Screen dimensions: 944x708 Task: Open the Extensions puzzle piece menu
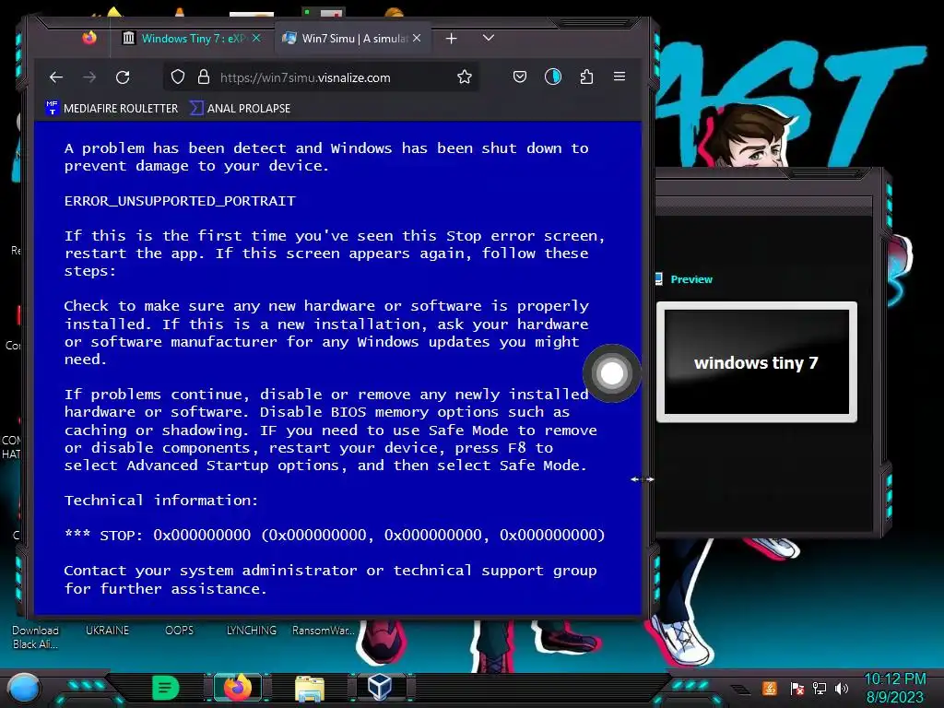pos(586,77)
